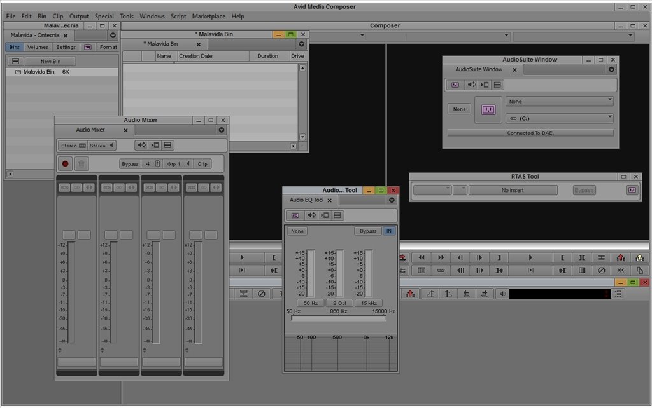652x408 pixels.
Task: Click the EQ frequency slider between 50 Hz and 15000 Hz
Action: tap(339, 318)
